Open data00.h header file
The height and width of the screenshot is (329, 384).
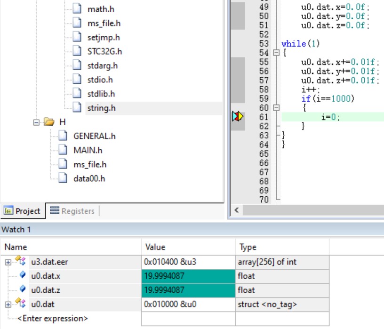[x=89, y=178]
